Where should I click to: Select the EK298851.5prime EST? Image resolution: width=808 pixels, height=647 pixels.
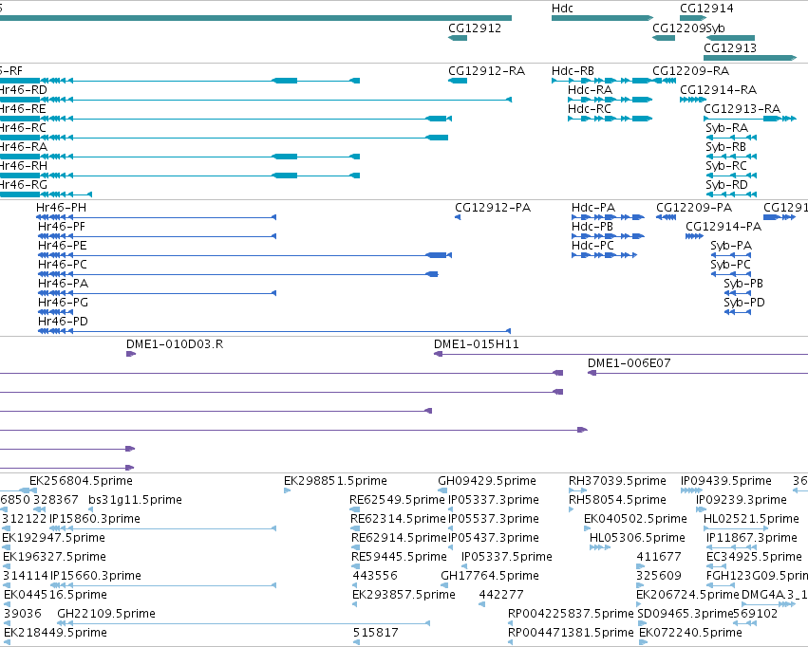click(287, 490)
